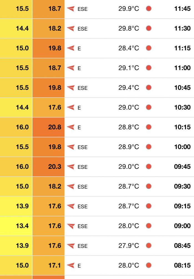Click the wind arrow in the 08:15 row
This screenshot has height=279, width=194.
coord(71,265)
